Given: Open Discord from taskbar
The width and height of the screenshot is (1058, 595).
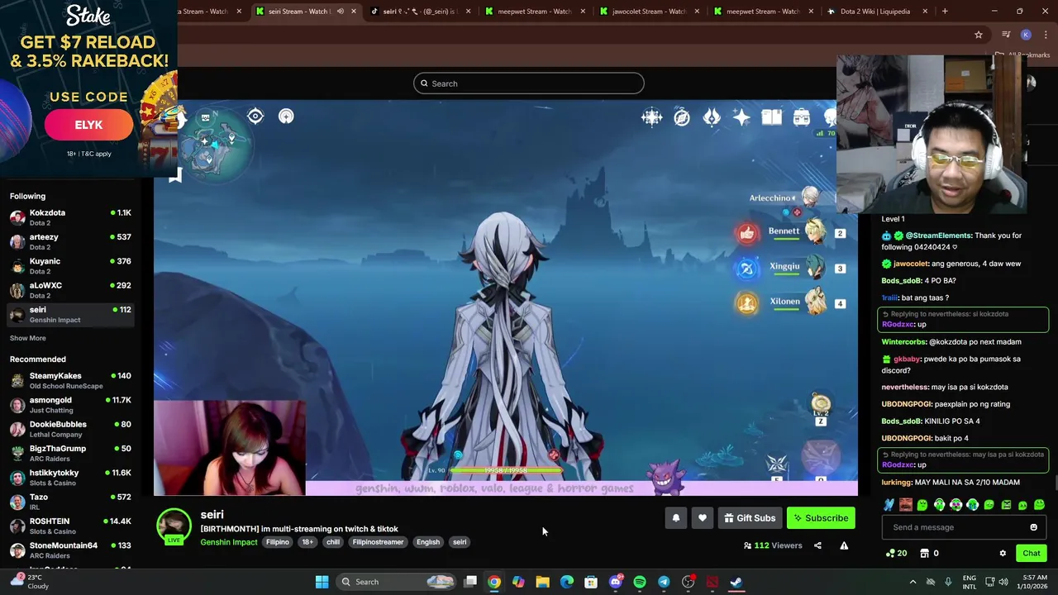Looking at the screenshot, I should (615, 582).
